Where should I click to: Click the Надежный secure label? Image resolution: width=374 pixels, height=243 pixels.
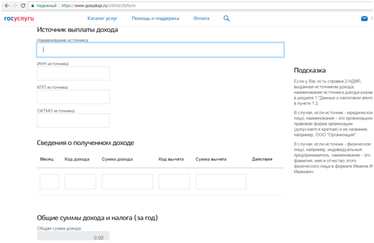(46, 5)
